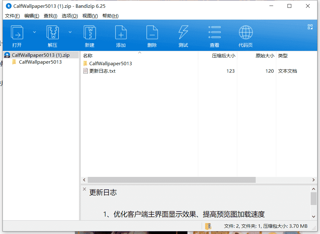
Task: Click the zip archive icon in the tree
Action: point(7,55)
